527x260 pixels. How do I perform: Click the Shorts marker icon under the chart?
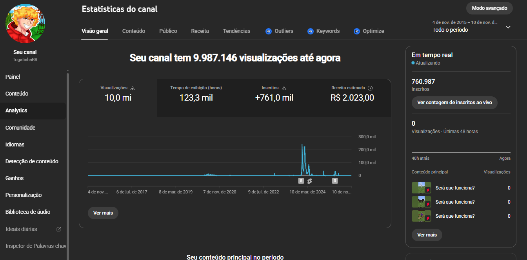coord(309,181)
